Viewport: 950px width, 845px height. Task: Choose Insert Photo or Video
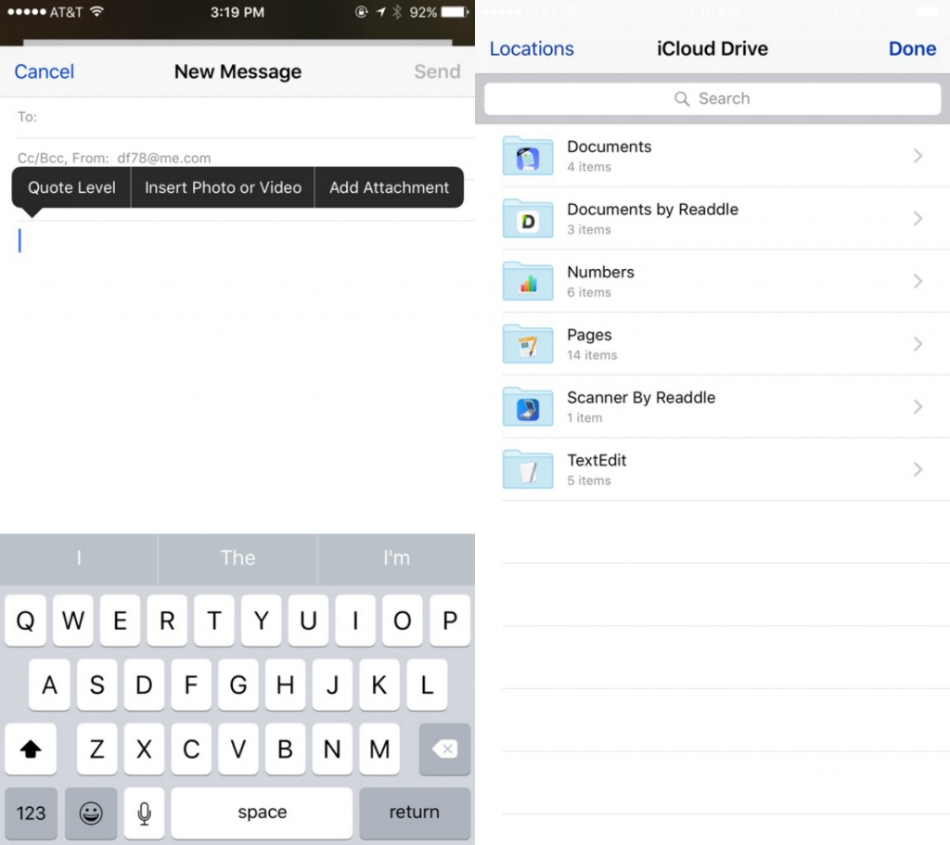tap(223, 187)
